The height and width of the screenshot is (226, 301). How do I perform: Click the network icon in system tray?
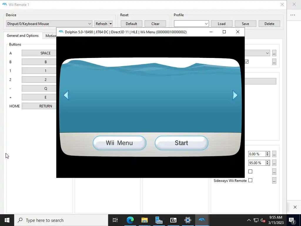(x=256, y=220)
